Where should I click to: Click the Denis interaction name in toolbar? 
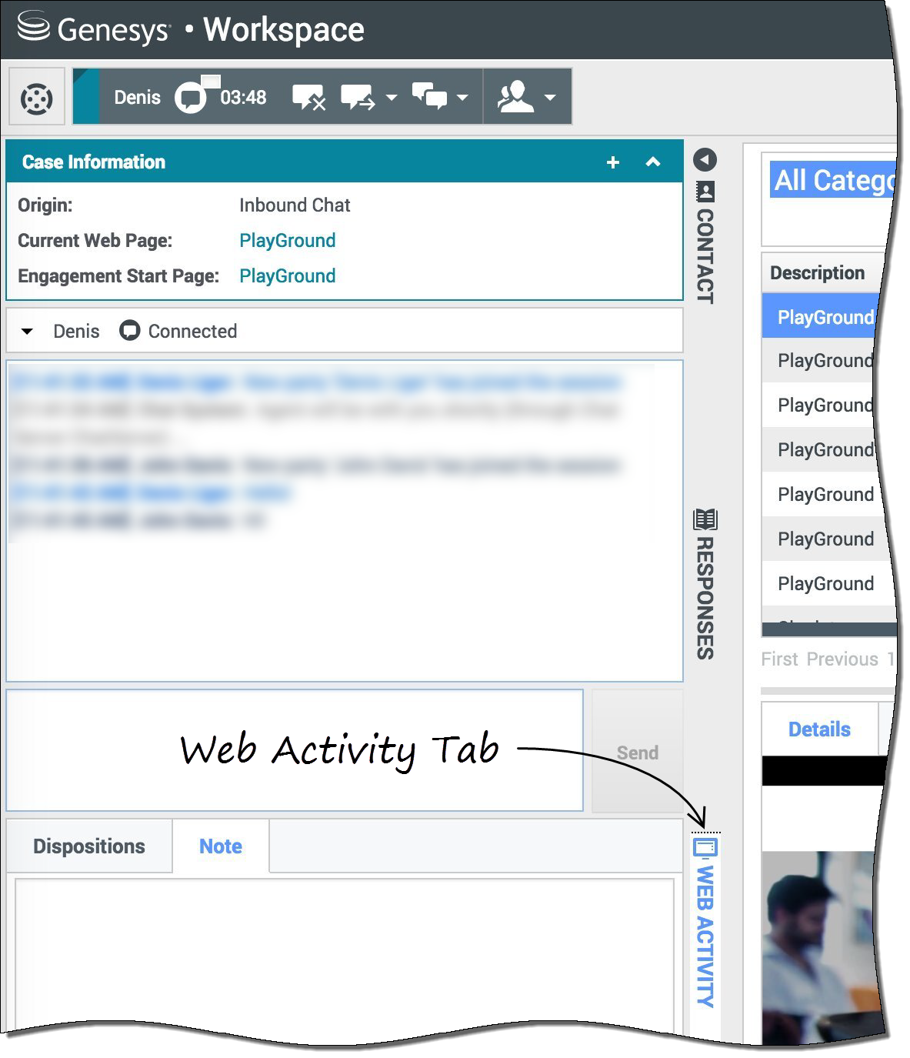[137, 98]
